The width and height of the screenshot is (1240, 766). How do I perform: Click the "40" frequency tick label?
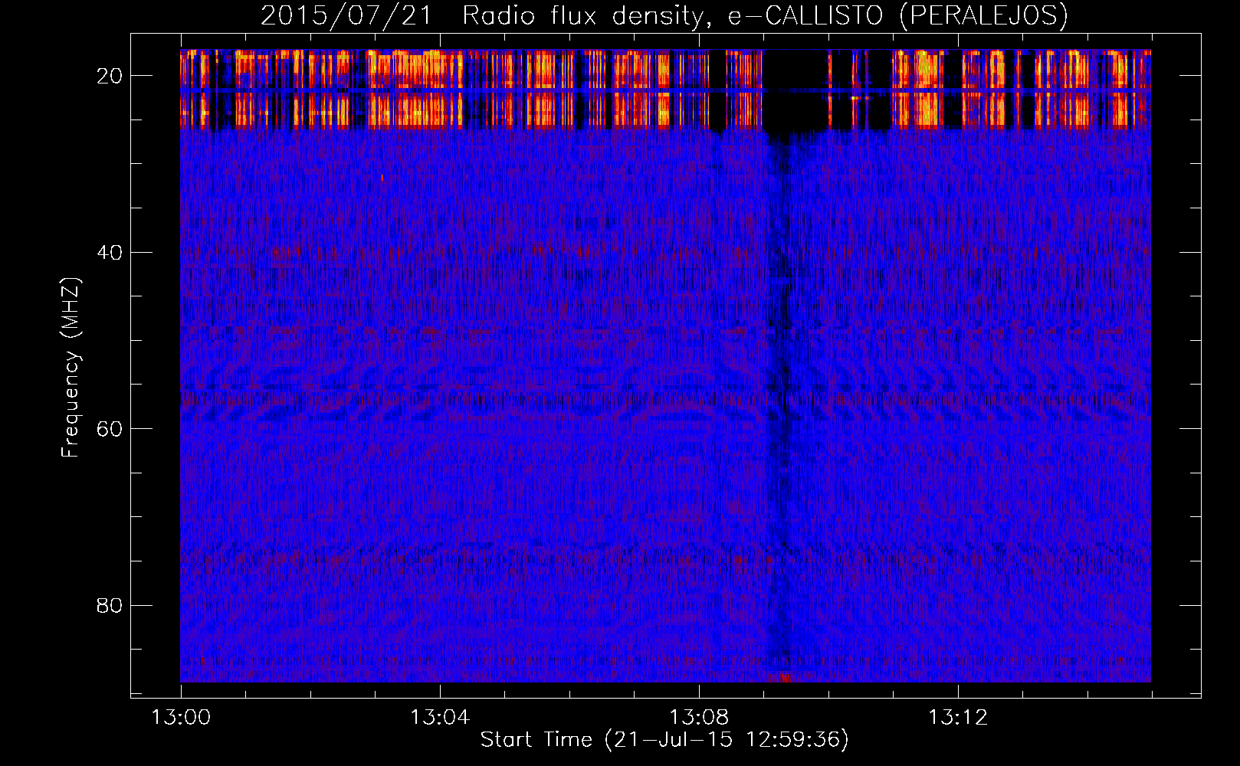[110, 252]
